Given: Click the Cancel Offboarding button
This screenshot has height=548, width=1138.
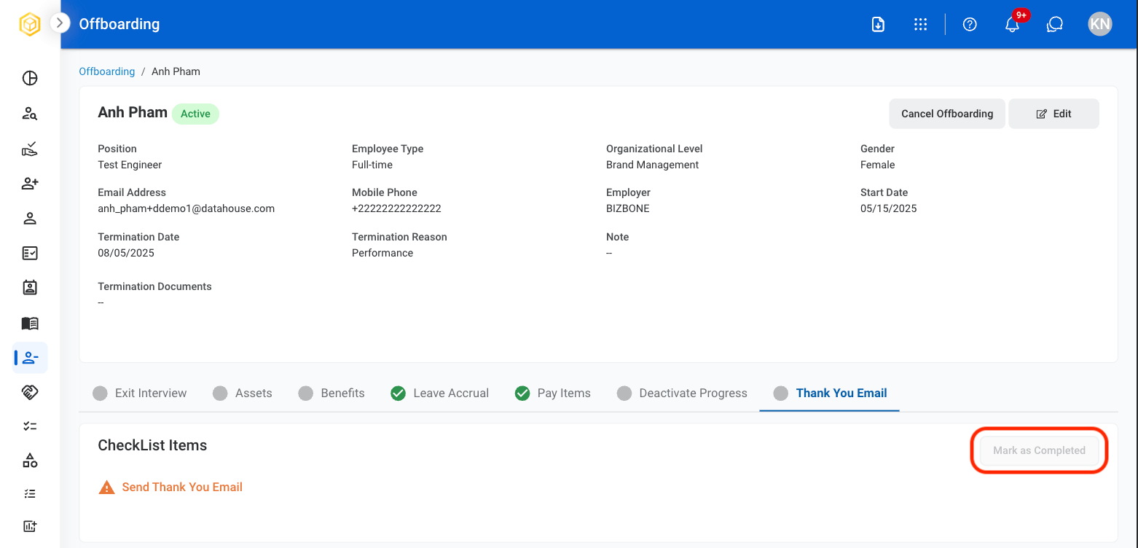Looking at the screenshot, I should pyautogui.click(x=947, y=114).
